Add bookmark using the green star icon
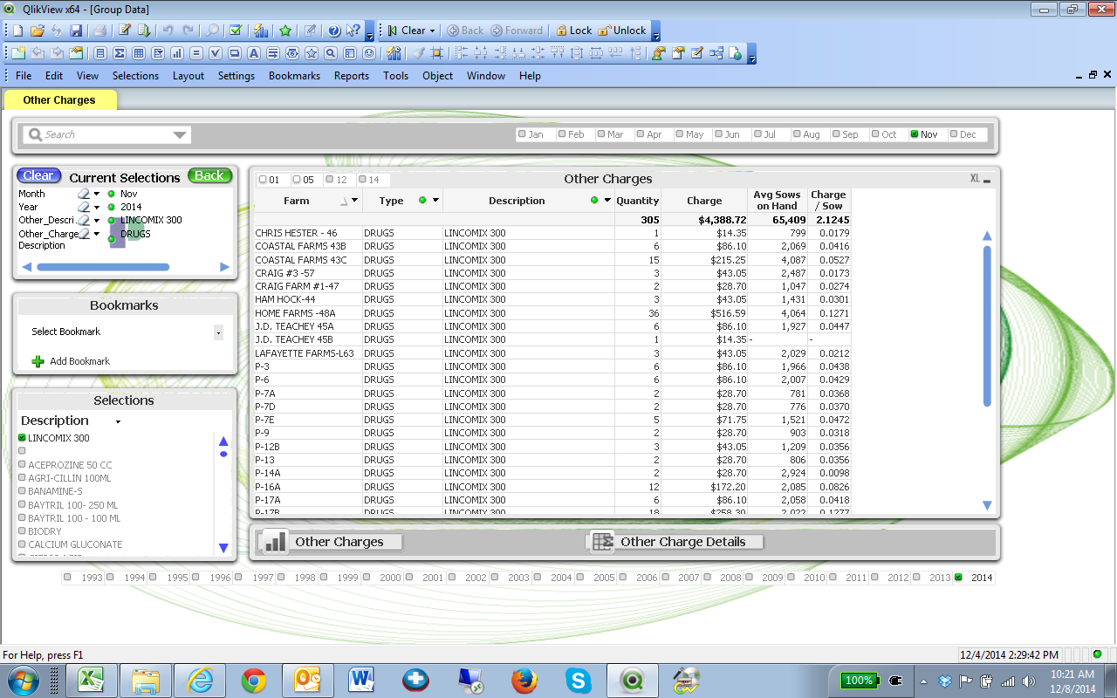The image size is (1117, 698). [x=285, y=31]
